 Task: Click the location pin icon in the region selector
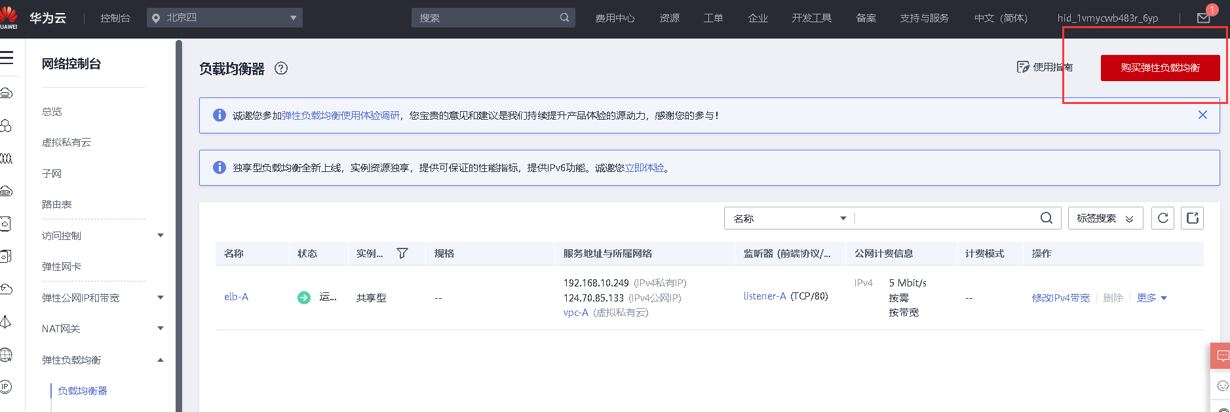tap(156, 18)
